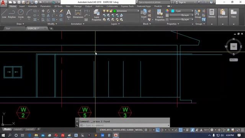The height and width of the screenshot is (138, 245).
Task: Click new drawing tab plus button
Action: pos(51,28)
